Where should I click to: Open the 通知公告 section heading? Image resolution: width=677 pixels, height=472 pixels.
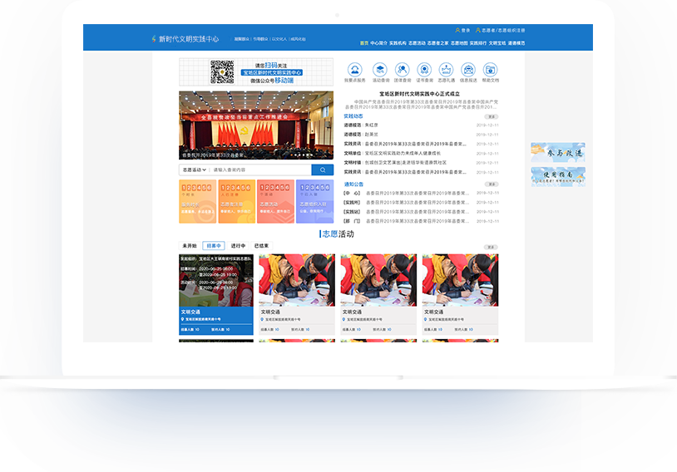(x=353, y=184)
